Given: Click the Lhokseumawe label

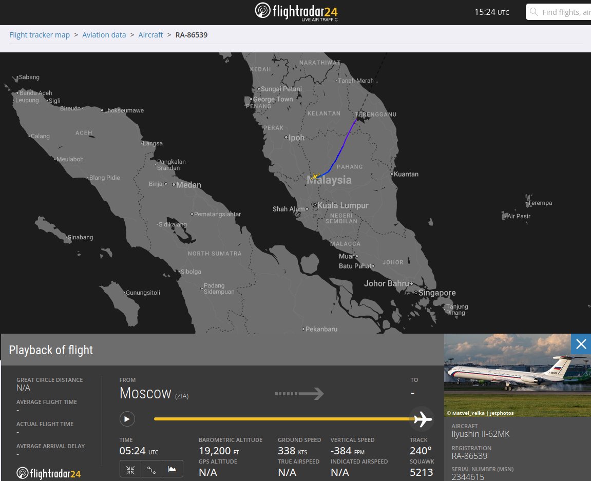Looking at the screenshot, I should (x=124, y=110).
